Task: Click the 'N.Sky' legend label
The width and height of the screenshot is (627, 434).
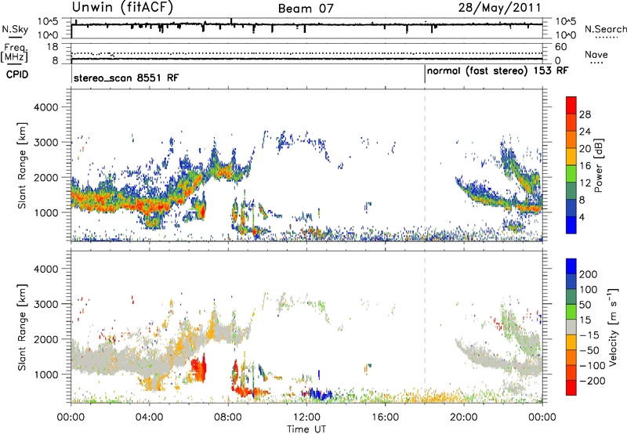Action: pyautogui.click(x=15, y=29)
